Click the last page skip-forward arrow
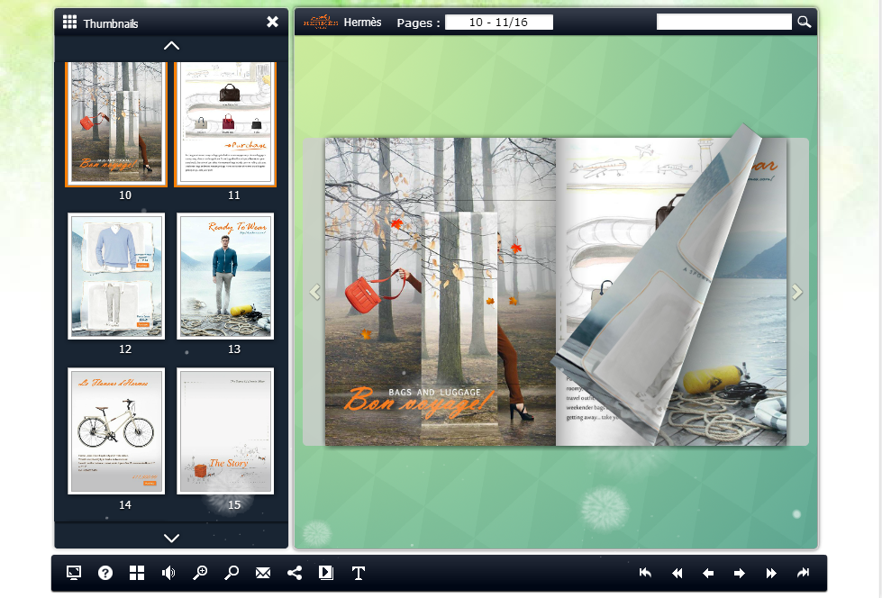The width and height of the screenshot is (882, 598). coord(803,573)
